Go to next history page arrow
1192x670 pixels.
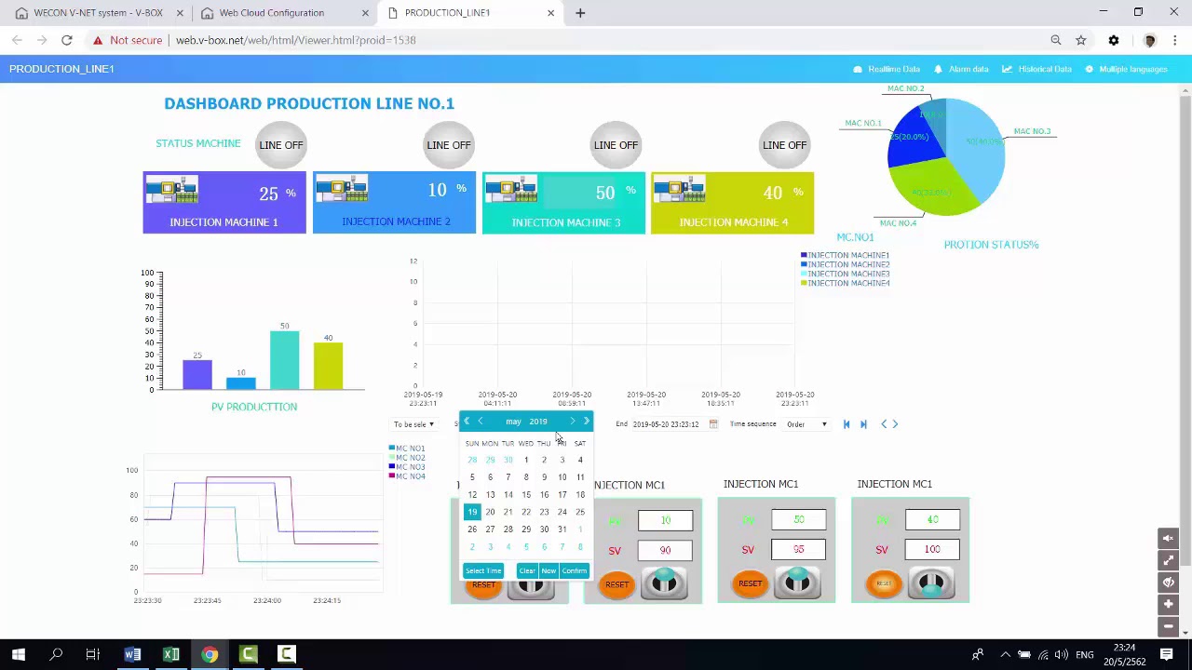click(895, 424)
